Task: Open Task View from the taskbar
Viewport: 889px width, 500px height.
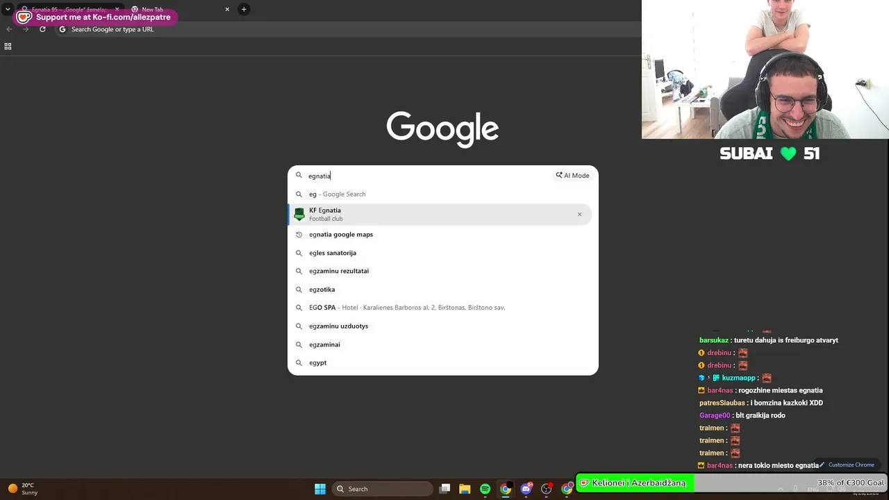Action: tap(445, 489)
